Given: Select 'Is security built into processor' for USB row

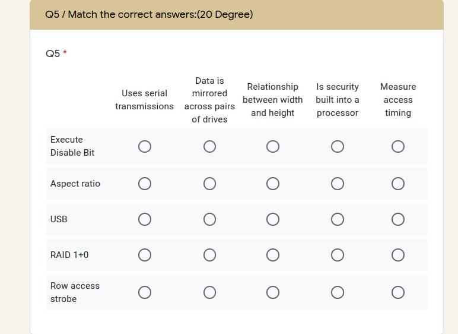Looking at the screenshot, I should coord(338,219).
